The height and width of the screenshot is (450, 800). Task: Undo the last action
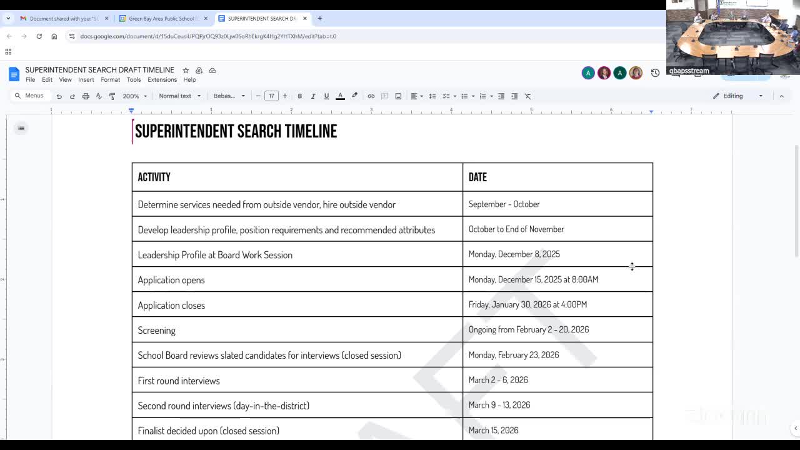pyautogui.click(x=59, y=96)
